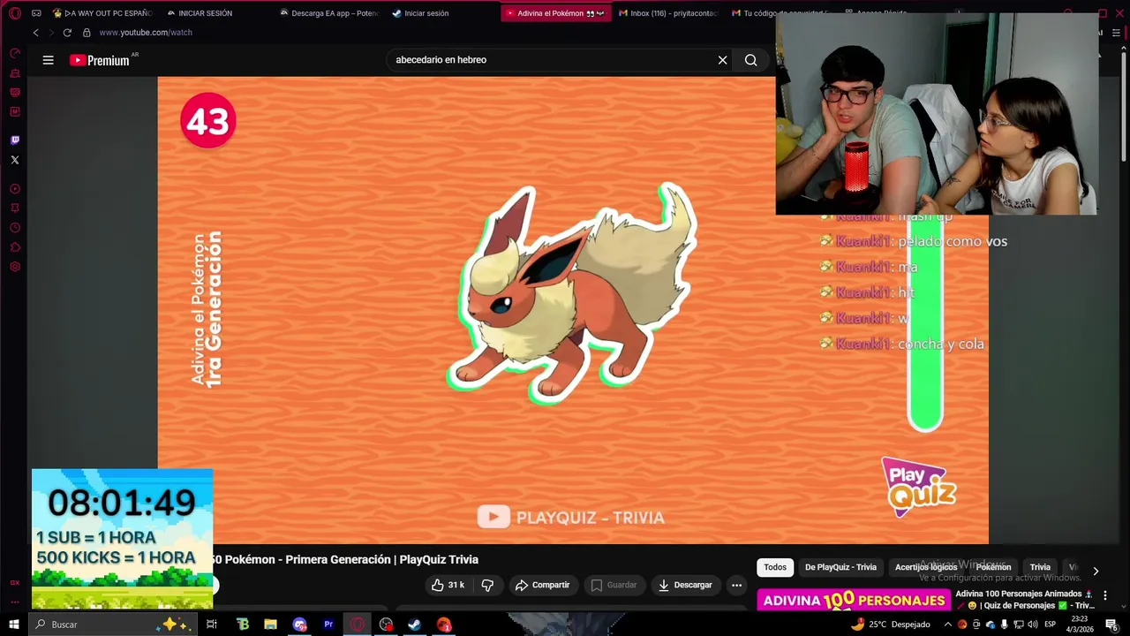The height and width of the screenshot is (636, 1130).
Task: Change the ESP keyboard language indicator
Action: click(x=1051, y=625)
